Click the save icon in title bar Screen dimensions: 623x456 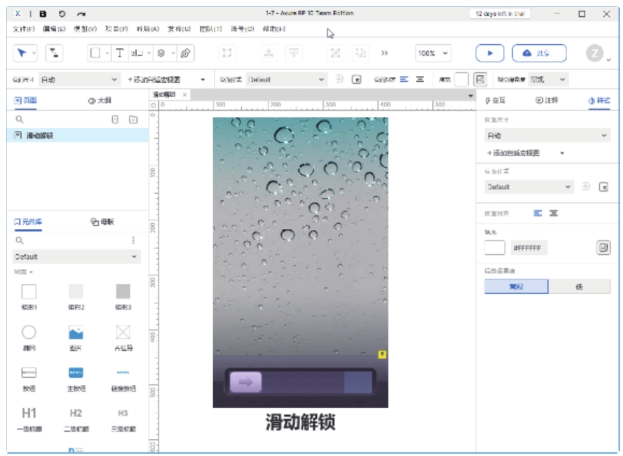43,13
